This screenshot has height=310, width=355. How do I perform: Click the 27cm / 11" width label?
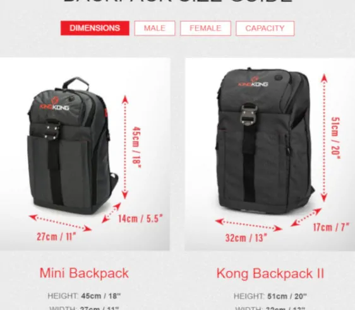point(56,237)
